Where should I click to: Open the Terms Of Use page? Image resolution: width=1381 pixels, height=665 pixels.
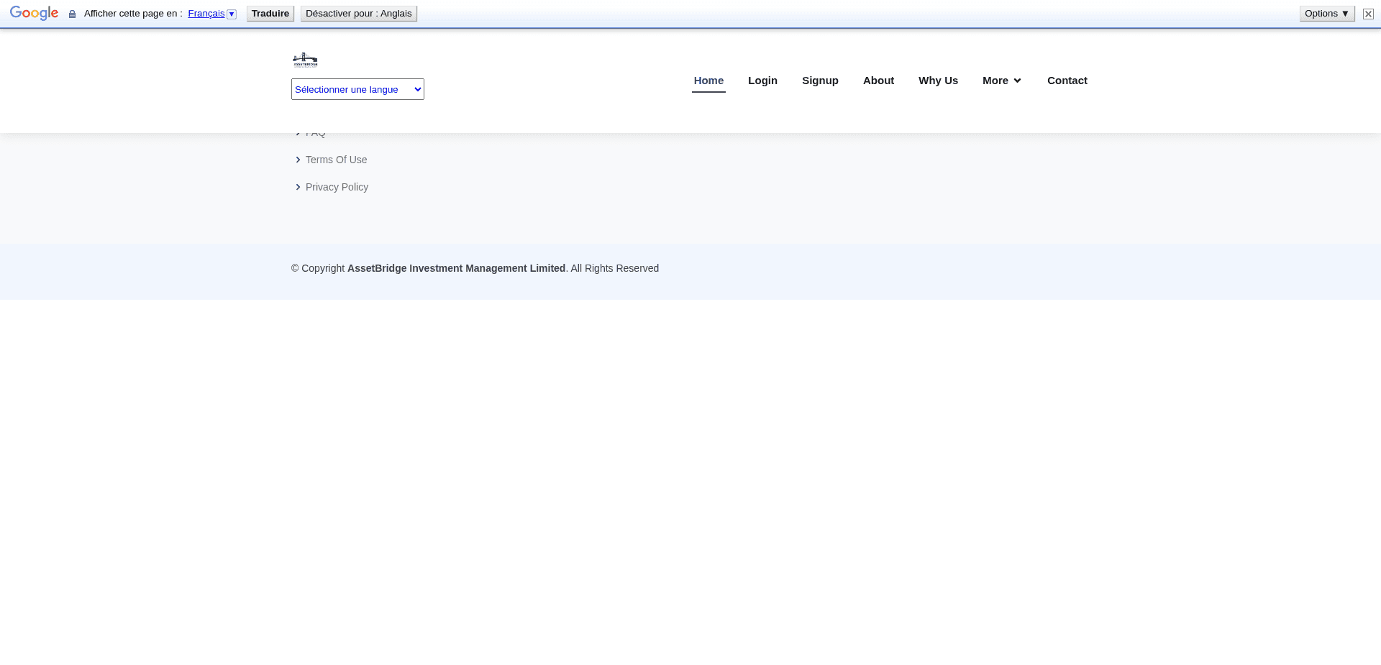tap(336, 160)
